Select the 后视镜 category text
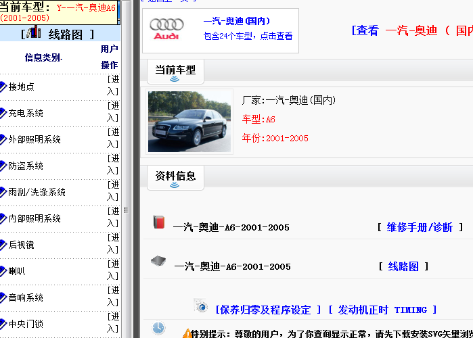The image size is (473, 338). coord(22,245)
